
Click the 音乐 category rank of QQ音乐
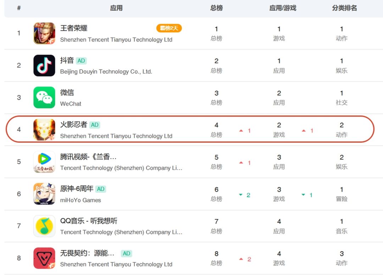[342, 226]
